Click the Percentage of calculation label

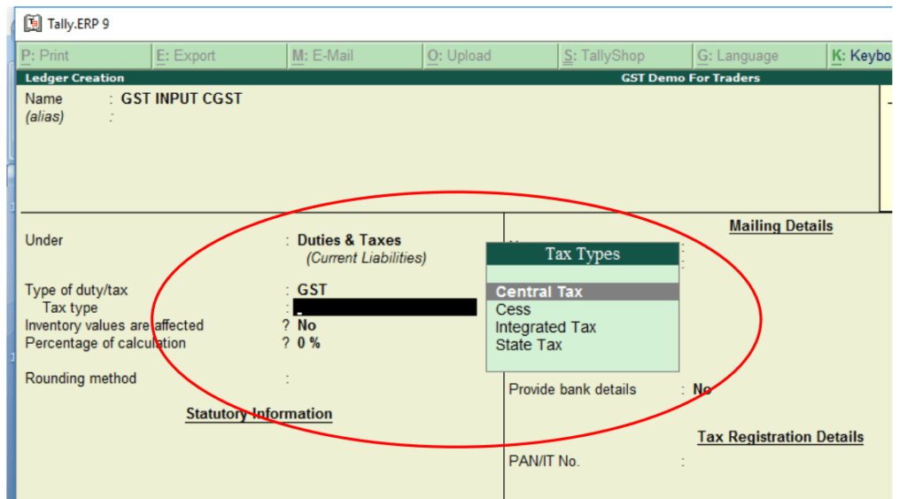[x=105, y=343]
